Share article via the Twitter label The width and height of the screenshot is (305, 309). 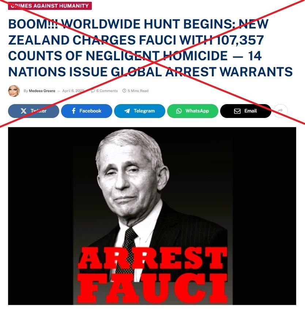(38, 111)
